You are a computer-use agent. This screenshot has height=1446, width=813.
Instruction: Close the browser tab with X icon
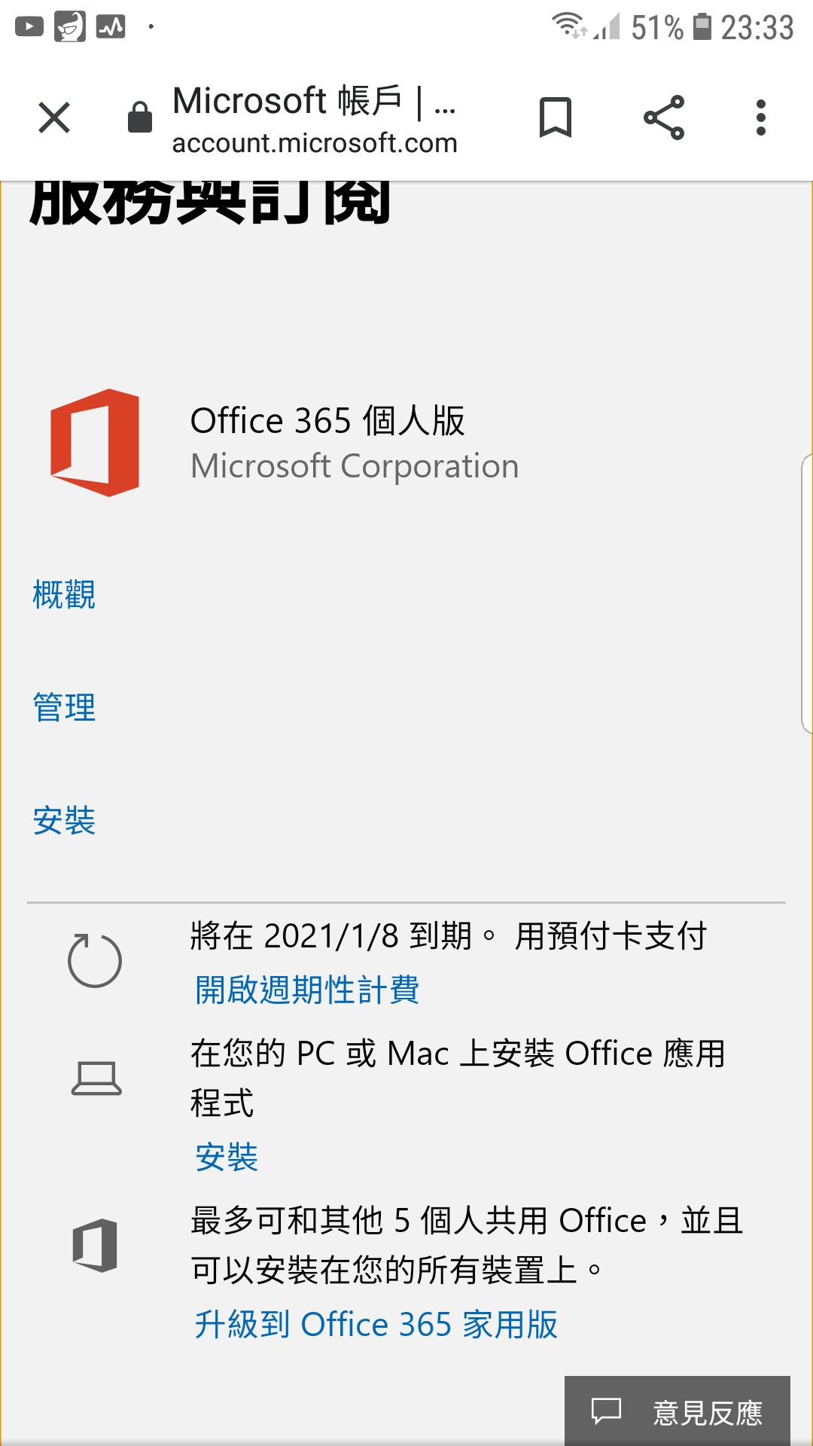click(54, 117)
